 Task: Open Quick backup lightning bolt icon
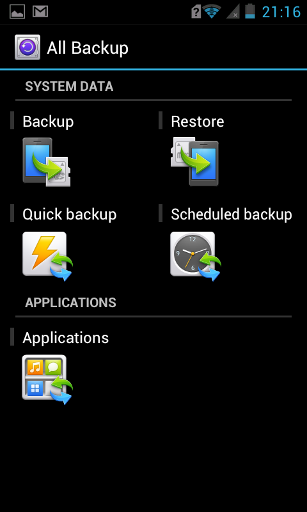click(x=47, y=256)
